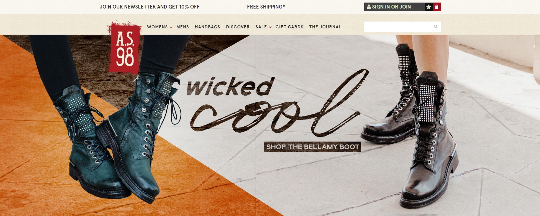Click the search magnifier icon
Screen dimensions: 540x216
point(436,26)
